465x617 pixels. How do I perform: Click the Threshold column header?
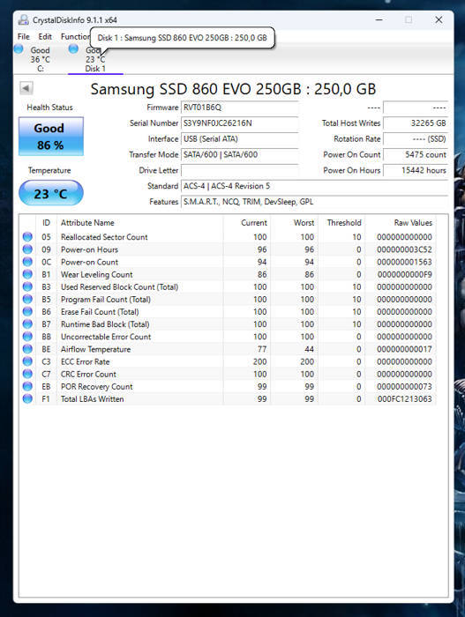[x=343, y=223]
